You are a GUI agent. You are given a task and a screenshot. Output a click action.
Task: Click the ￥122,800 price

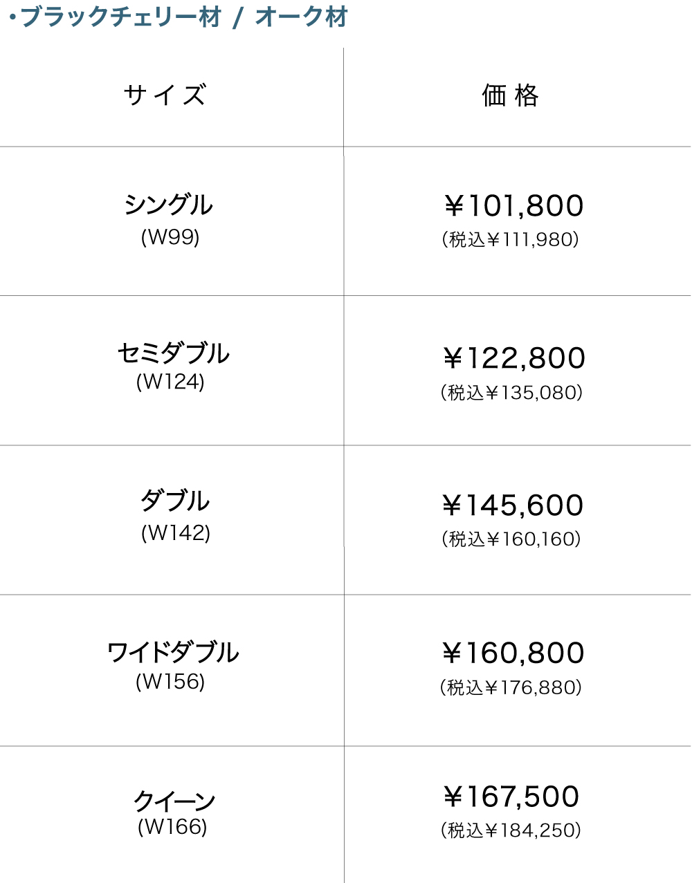tap(513, 358)
